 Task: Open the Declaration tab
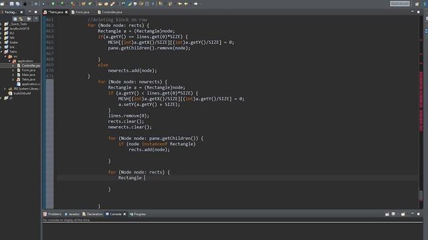(x=92, y=214)
